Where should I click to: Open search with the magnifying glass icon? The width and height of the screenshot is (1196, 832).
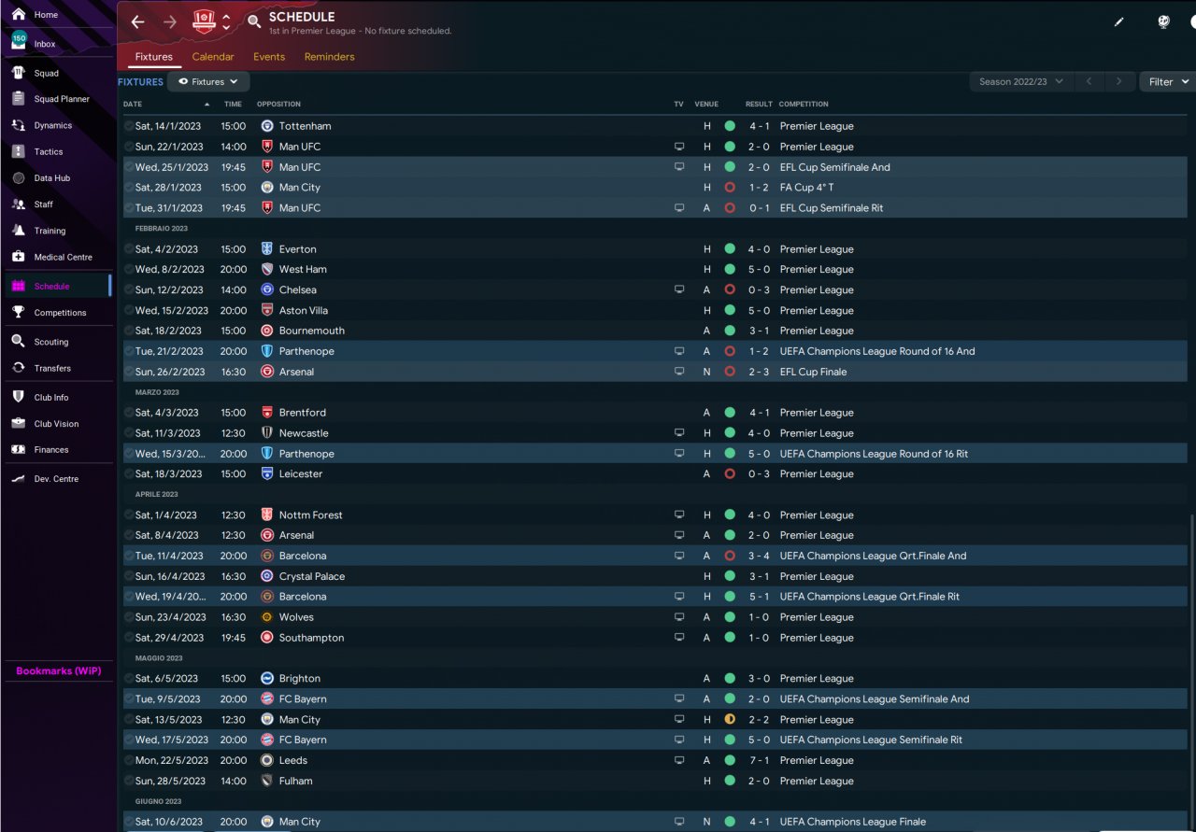click(254, 21)
